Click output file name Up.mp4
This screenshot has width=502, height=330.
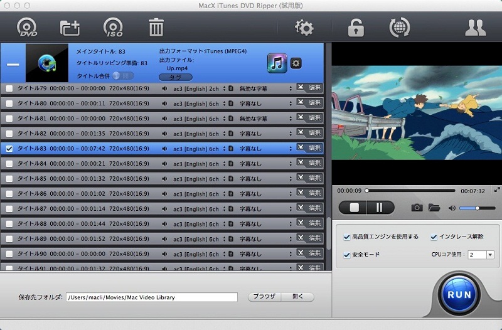pyautogui.click(x=177, y=68)
